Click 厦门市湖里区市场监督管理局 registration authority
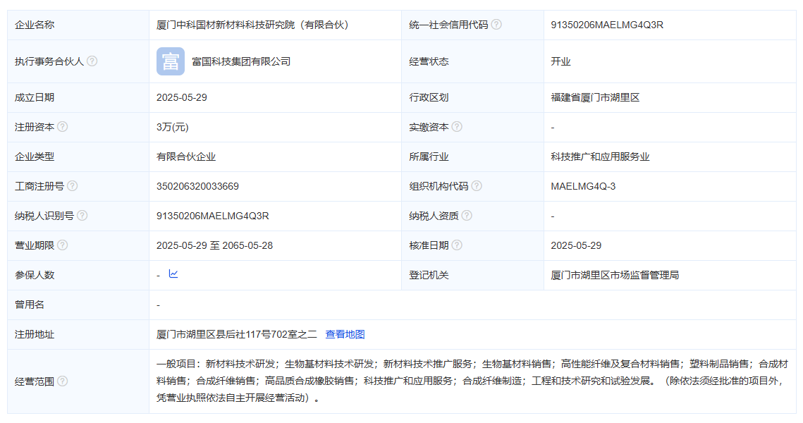This screenshot has width=803, height=423. (x=615, y=275)
